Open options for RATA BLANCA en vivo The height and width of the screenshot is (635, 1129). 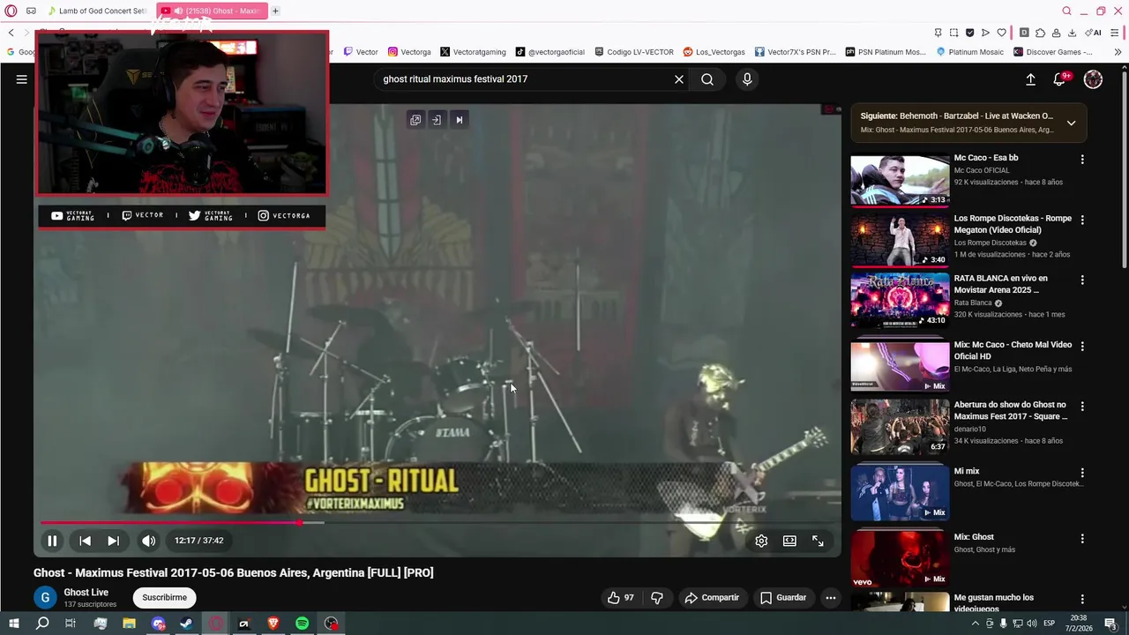point(1082,280)
